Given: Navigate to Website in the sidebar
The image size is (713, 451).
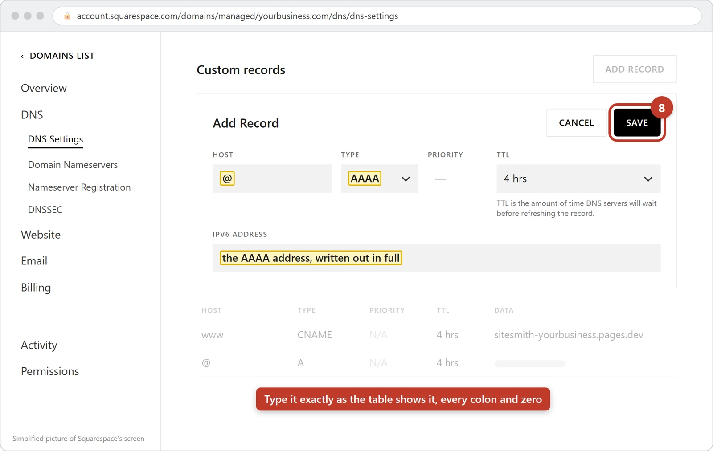Looking at the screenshot, I should [x=41, y=235].
